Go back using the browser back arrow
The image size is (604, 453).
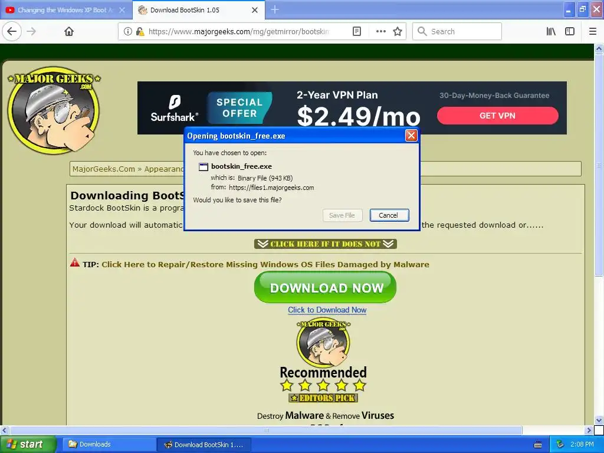point(12,32)
